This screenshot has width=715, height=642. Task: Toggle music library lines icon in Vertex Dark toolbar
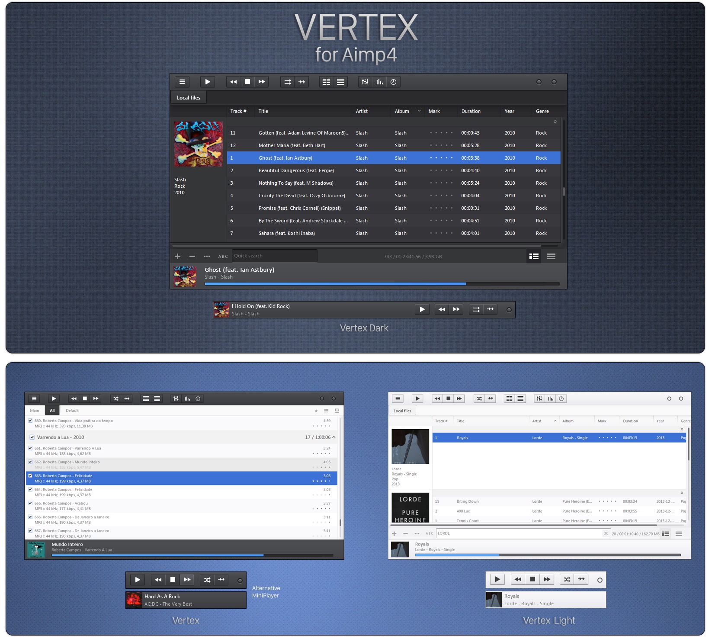pos(341,82)
